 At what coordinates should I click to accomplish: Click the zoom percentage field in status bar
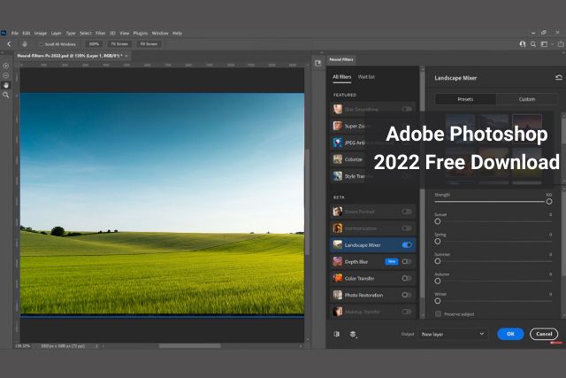22,346
